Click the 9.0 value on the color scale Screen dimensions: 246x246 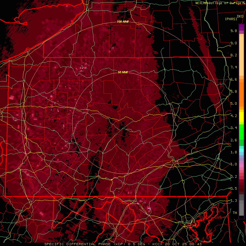[x=234, y=43]
